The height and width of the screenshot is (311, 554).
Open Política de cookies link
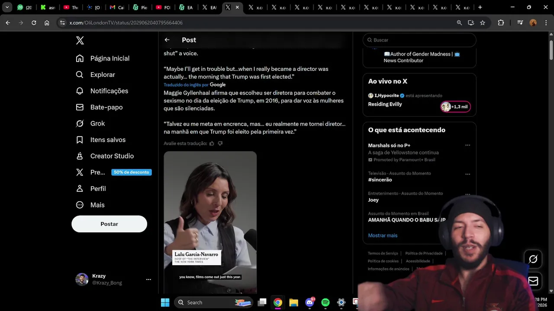pyautogui.click(x=383, y=261)
